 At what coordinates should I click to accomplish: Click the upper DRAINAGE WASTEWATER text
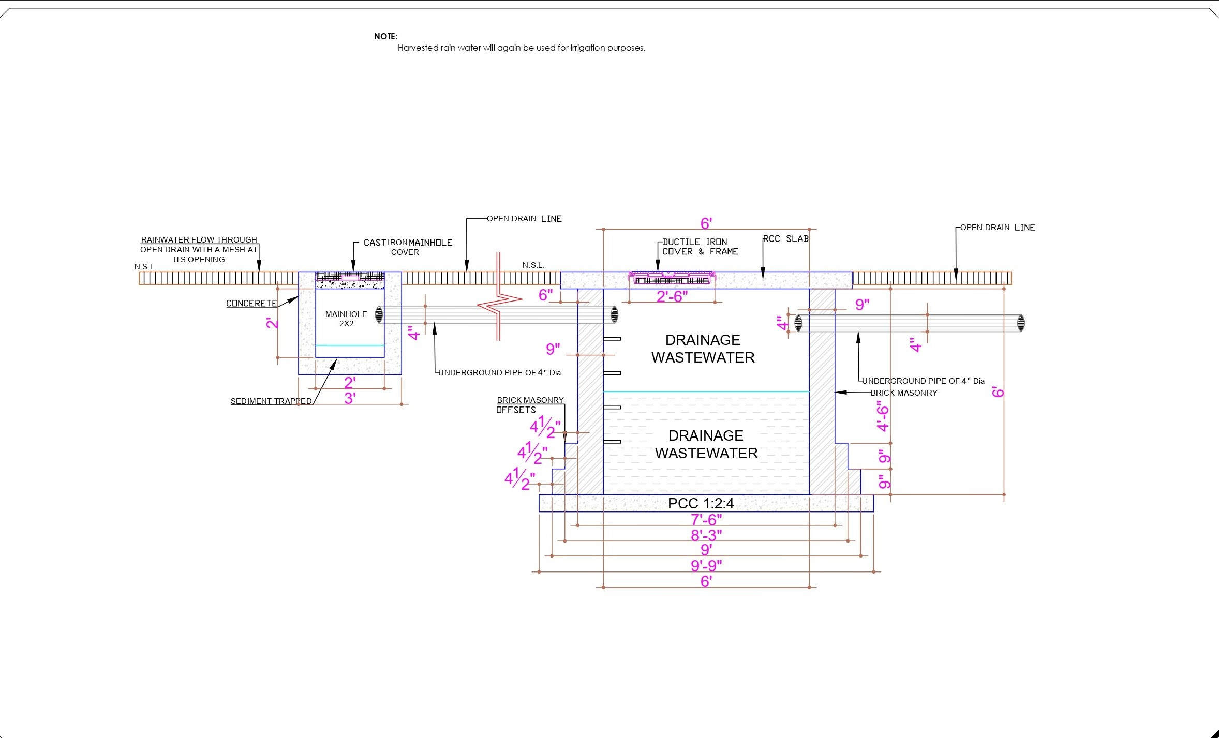tap(703, 349)
